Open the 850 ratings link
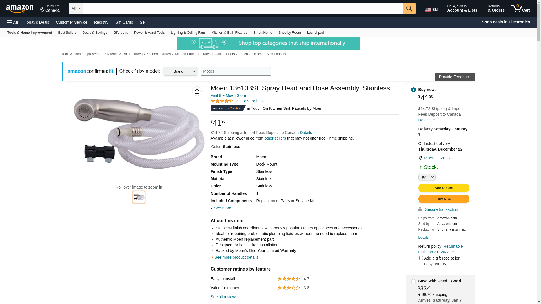This screenshot has height=304, width=541. 254,101
